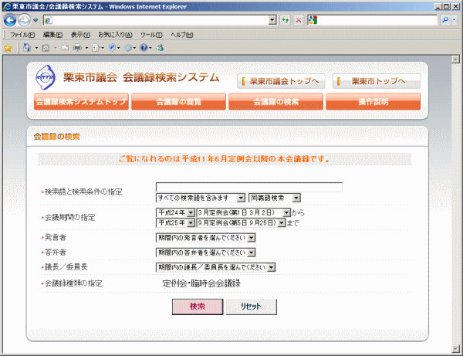Click the Read mail envelope icon
The height and width of the screenshot is (356, 463).
pyautogui.click(x=65, y=48)
